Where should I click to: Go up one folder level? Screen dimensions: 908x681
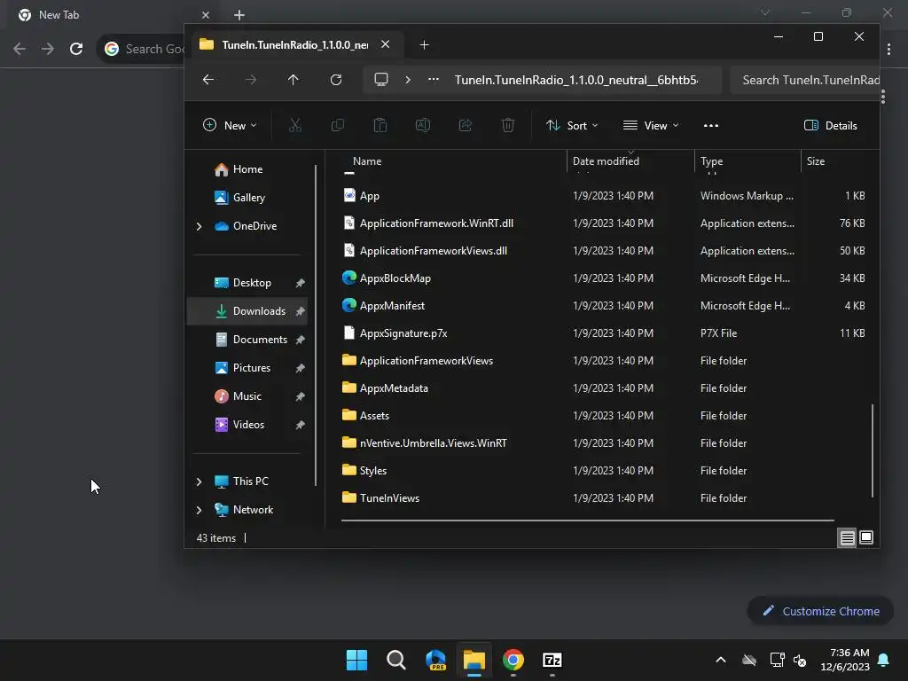293,80
